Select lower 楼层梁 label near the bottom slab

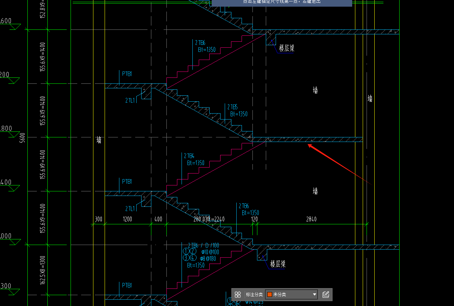(x=278, y=264)
